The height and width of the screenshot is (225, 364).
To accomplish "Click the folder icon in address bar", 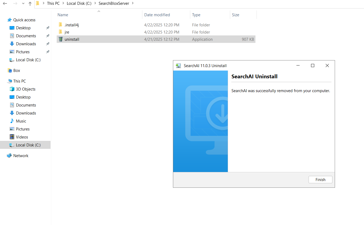I will pyautogui.click(x=38, y=3).
